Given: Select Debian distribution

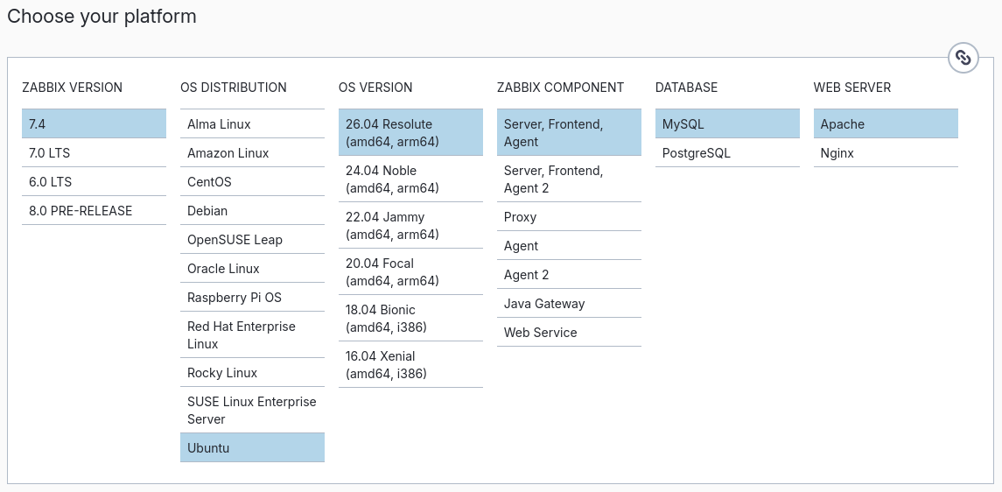Looking at the screenshot, I should pos(252,211).
